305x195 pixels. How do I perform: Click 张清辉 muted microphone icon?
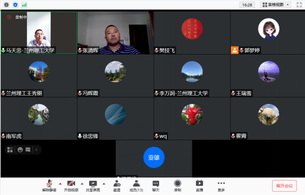click(80, 50)
